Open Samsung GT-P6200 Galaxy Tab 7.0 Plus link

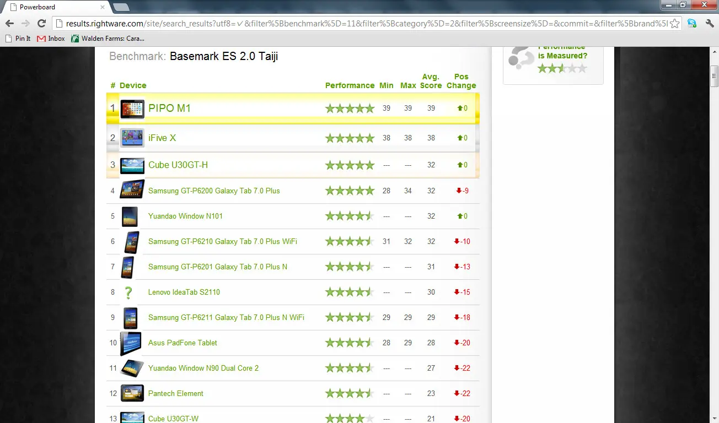click(x=214, y=191)
